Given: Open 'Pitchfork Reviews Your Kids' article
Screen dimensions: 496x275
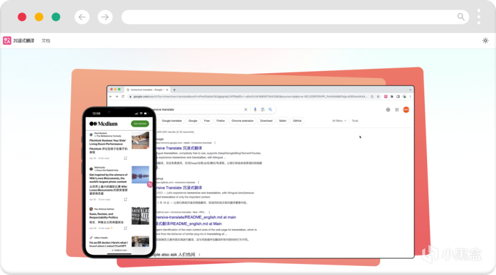Looking at the screenshot, I should tap(107, 142).
